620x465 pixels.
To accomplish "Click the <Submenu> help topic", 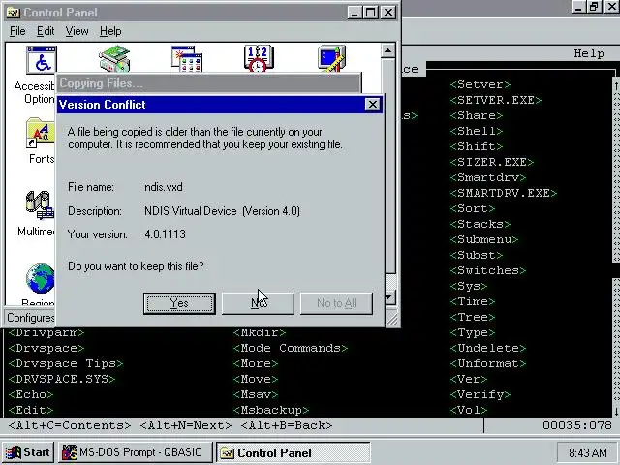I will point(484,239).
